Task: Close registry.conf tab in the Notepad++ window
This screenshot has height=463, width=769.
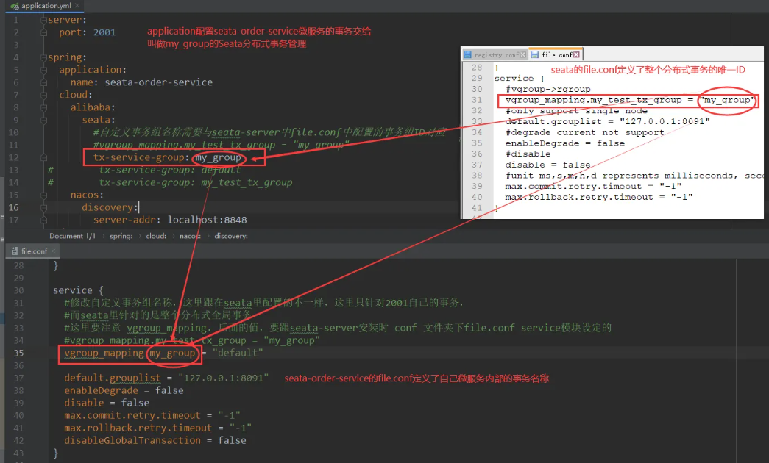Action: point(522,55)
